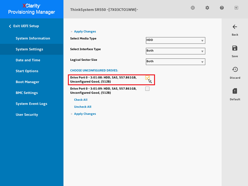Open Boot Manager menu item

[27, 82]
